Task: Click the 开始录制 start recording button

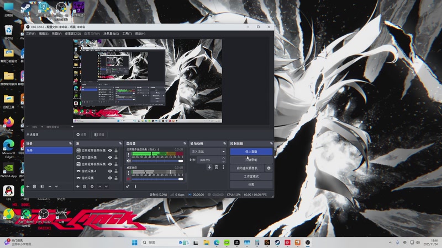Action: click(251, 160)
